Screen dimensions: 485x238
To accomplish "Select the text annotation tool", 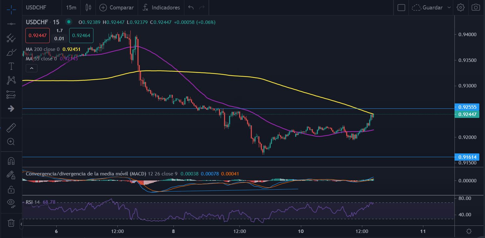I will pos(11,66).
